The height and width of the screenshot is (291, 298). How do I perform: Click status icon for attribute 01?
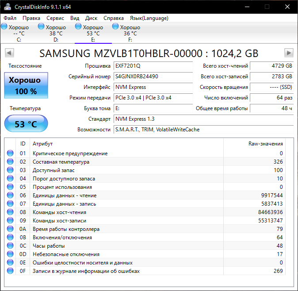(x=10, y=153)
